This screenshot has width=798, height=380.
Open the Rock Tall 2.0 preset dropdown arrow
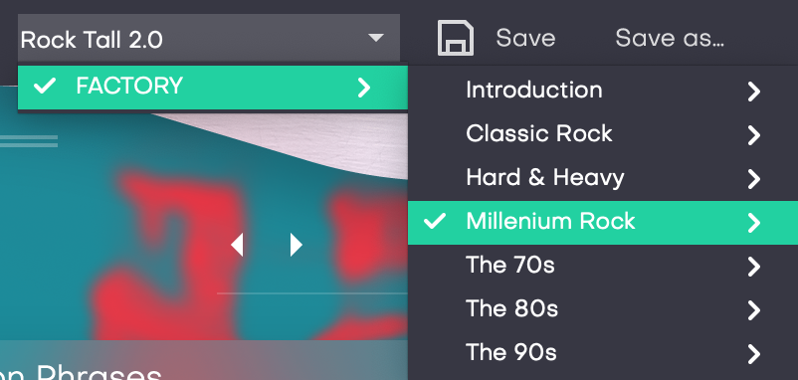tap(376, 38)
